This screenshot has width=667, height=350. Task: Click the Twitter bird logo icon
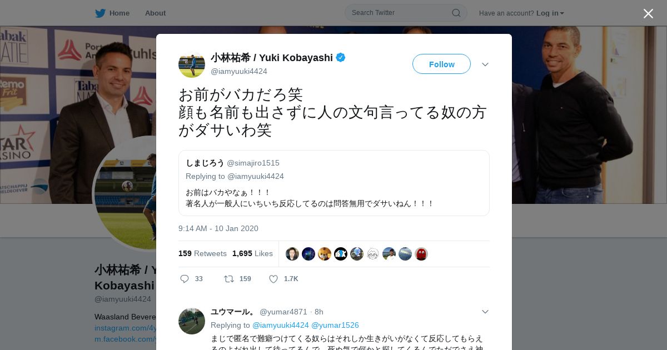[100, 13]
